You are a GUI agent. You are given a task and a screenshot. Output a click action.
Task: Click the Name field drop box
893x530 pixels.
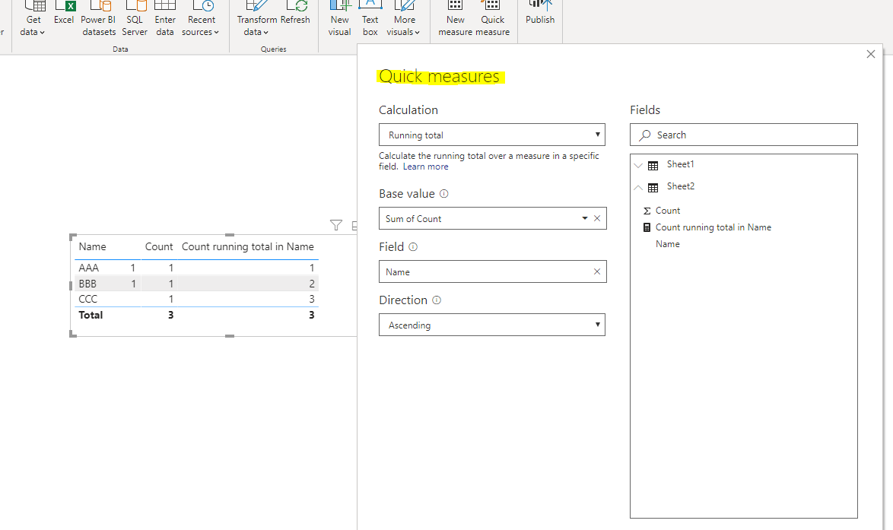click(x=493, y=272)
